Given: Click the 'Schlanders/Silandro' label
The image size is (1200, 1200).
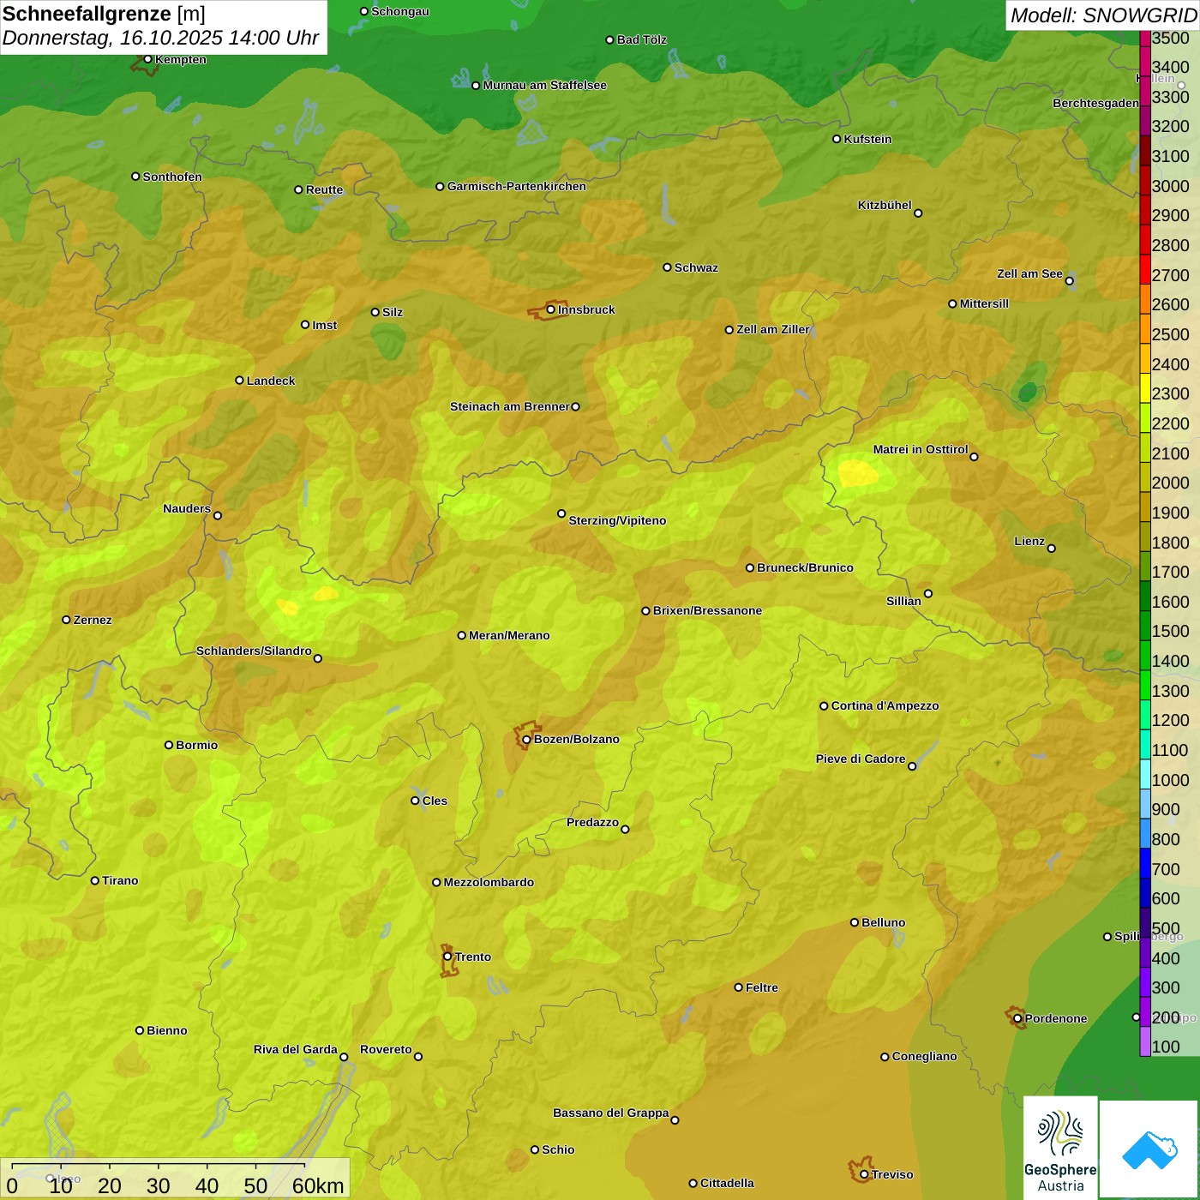Looking at the screenshot, I should click(254, 651).
